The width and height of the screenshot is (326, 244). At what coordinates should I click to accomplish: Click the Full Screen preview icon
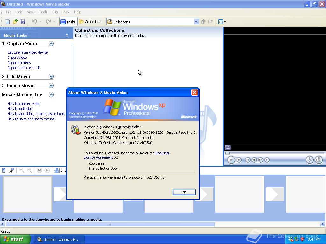(228, 147)
